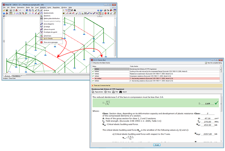This screenshot has width=225, height=151.
Task: Select Crushing of the web check row
Action: click(x=156, y=71)
